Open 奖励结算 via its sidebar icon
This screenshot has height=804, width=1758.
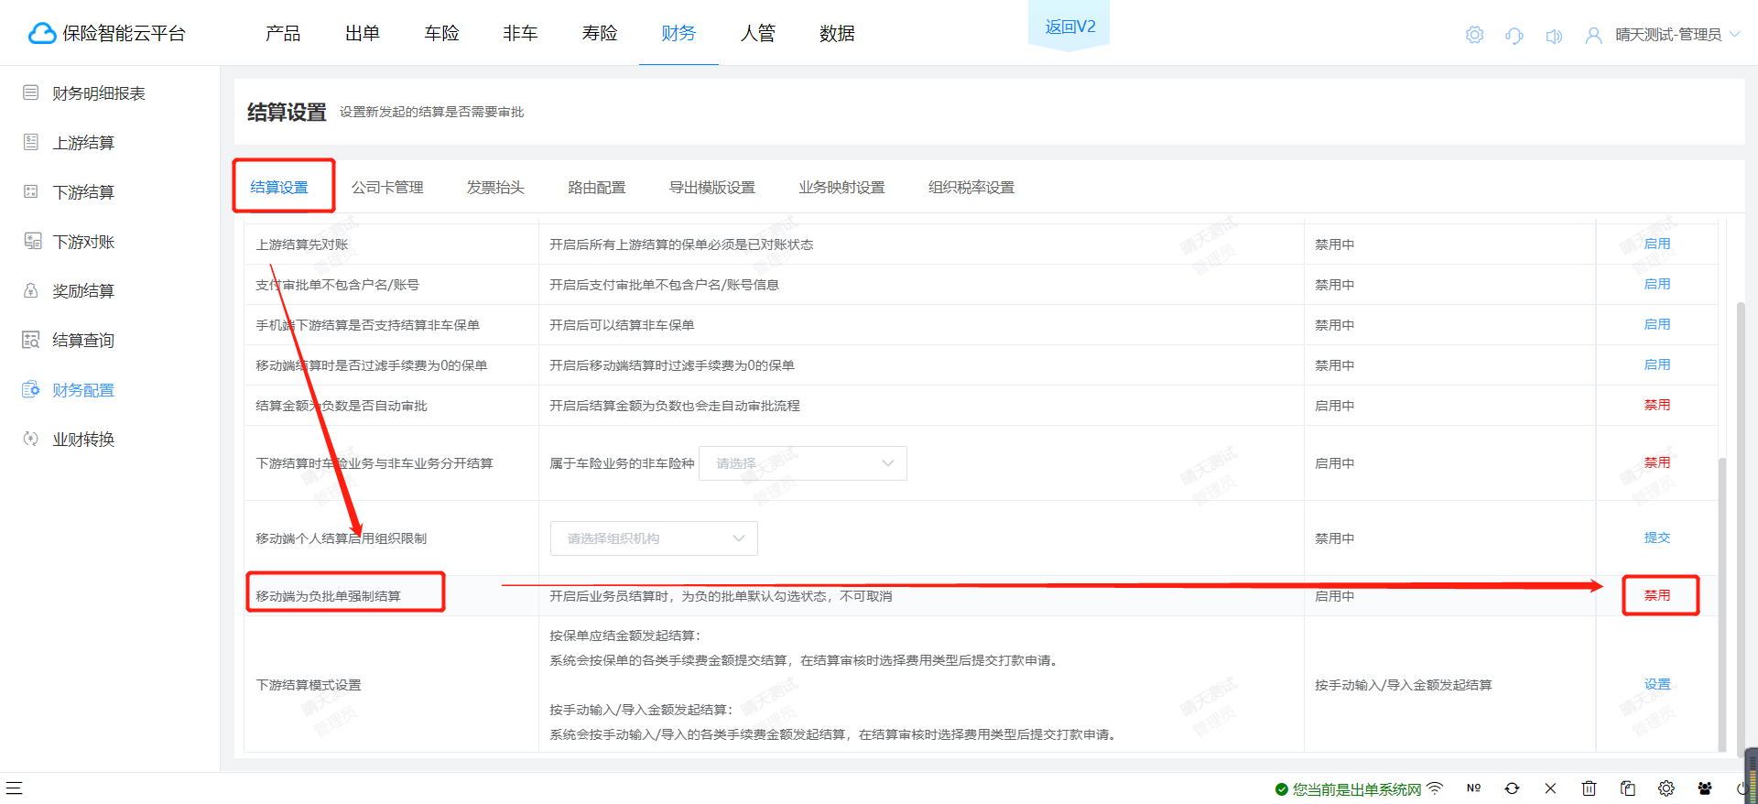click(31, 290)
